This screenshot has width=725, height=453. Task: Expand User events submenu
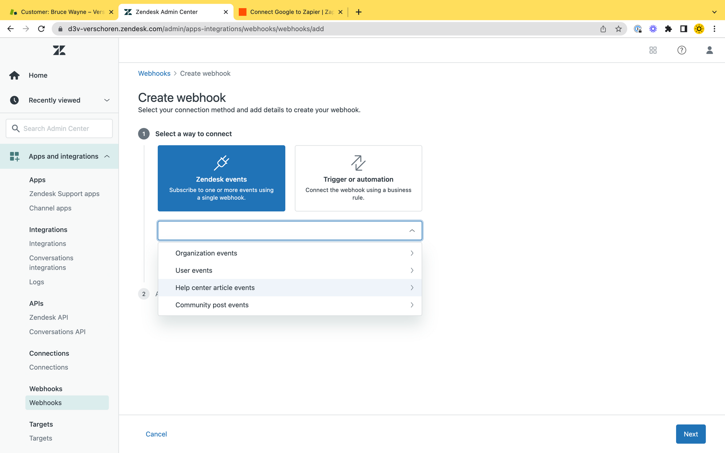412,271
